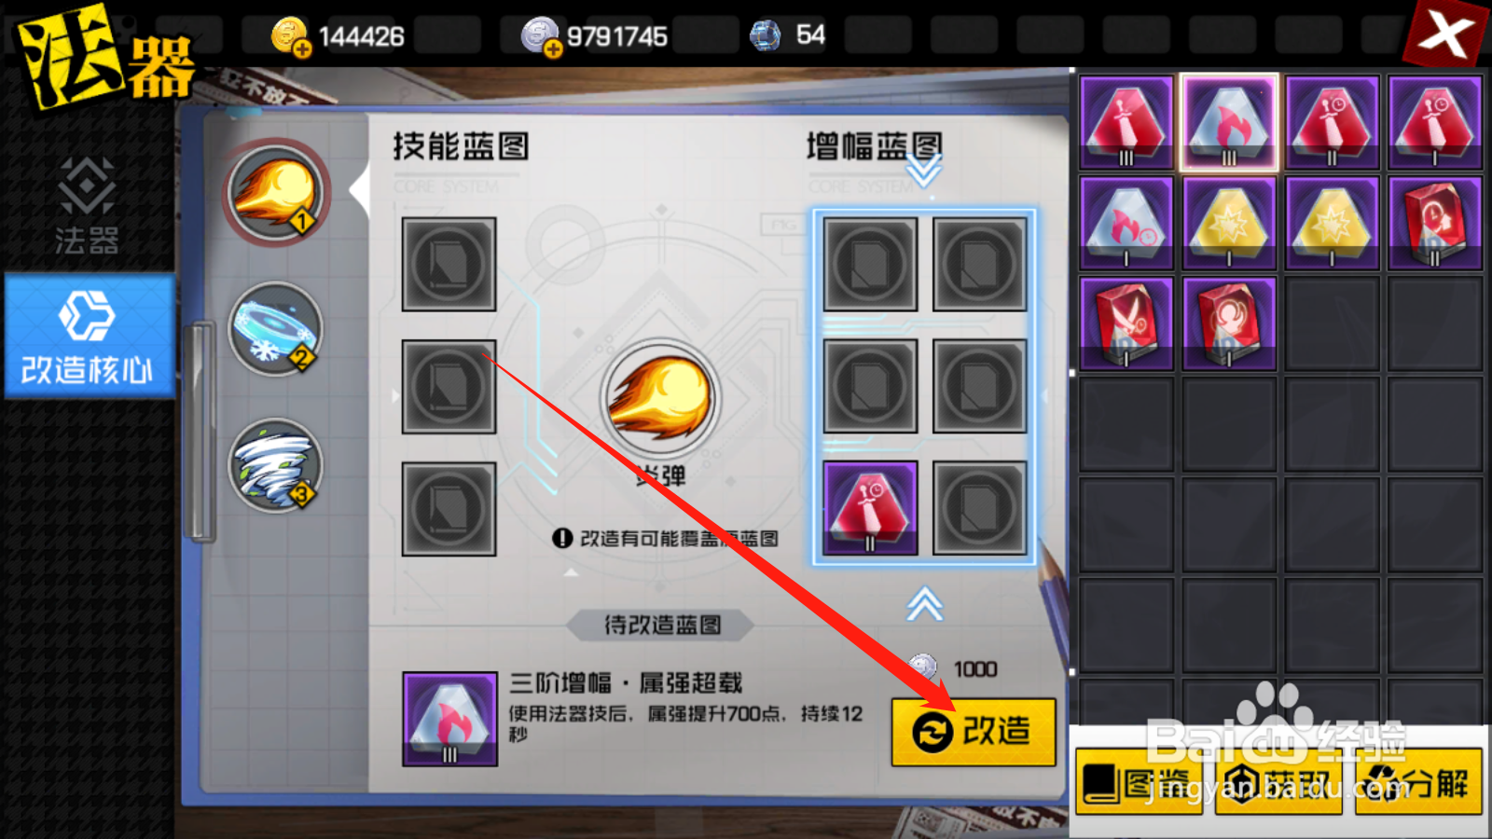Click the equipped red blueprint in amplification grid
This screenshot has width=1492, height=839.
(x=870, y=508)
